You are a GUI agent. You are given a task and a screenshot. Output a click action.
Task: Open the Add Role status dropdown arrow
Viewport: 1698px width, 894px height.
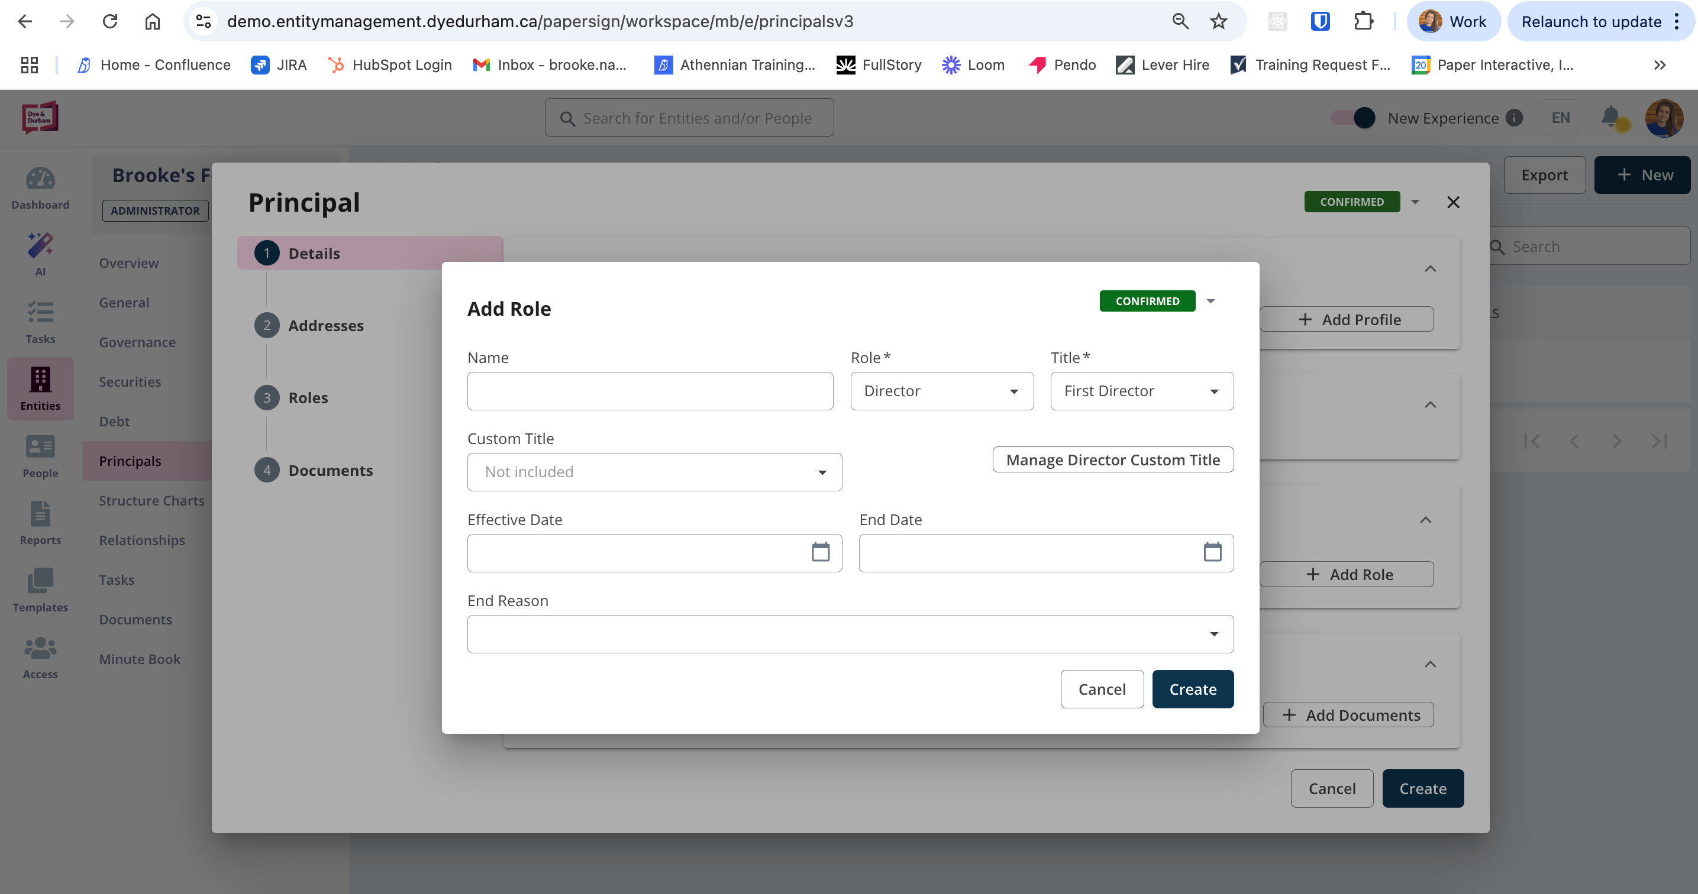coord(1210,301)
